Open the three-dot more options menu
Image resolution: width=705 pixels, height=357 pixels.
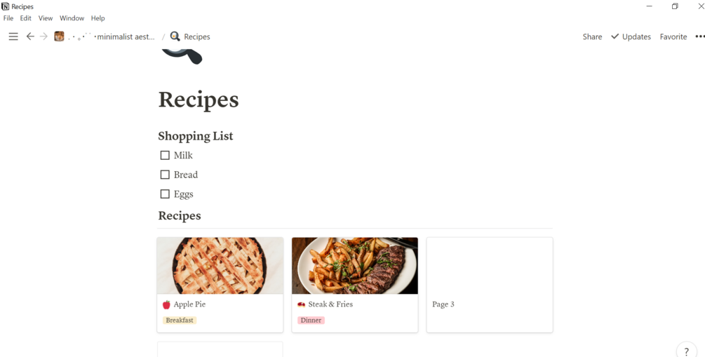(700, 37)
